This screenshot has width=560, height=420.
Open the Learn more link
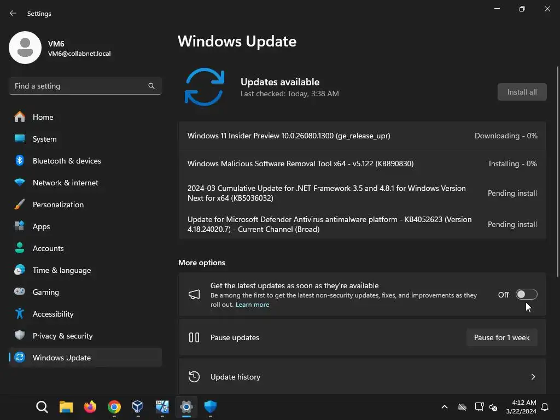click(252, 305)
